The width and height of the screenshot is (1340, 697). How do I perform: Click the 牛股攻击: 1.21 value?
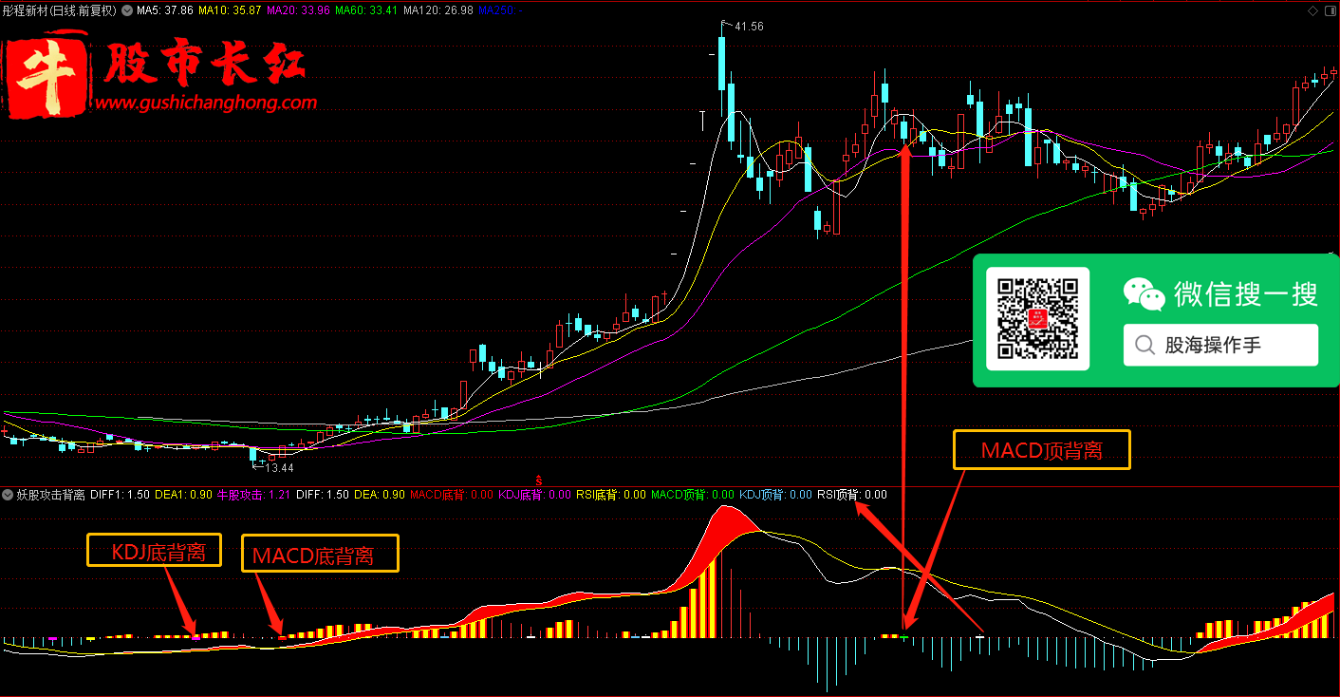tap(253, 495)
